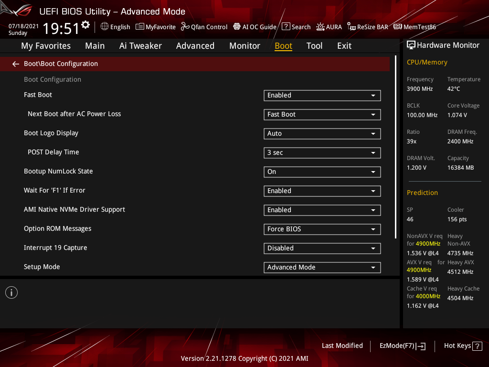Open the ReSize BAR settings
The width and height of the screenshot is (489, 367).
pyautogui.click(x=367, y=27)
